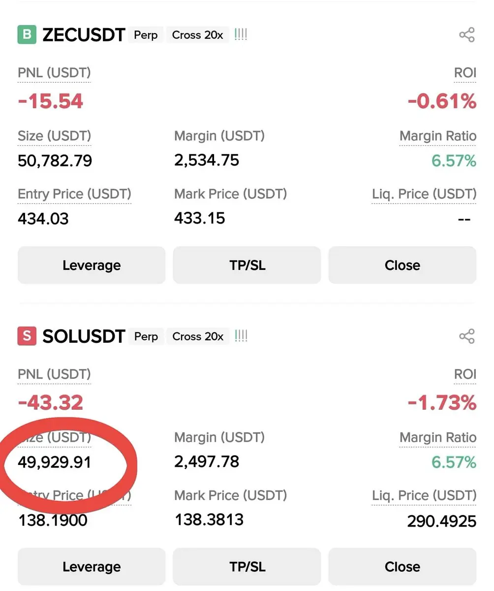Open Leverage settings for ZECUSDT
The height and width of the screenshot is (591, 494).
tap(92, 265)
